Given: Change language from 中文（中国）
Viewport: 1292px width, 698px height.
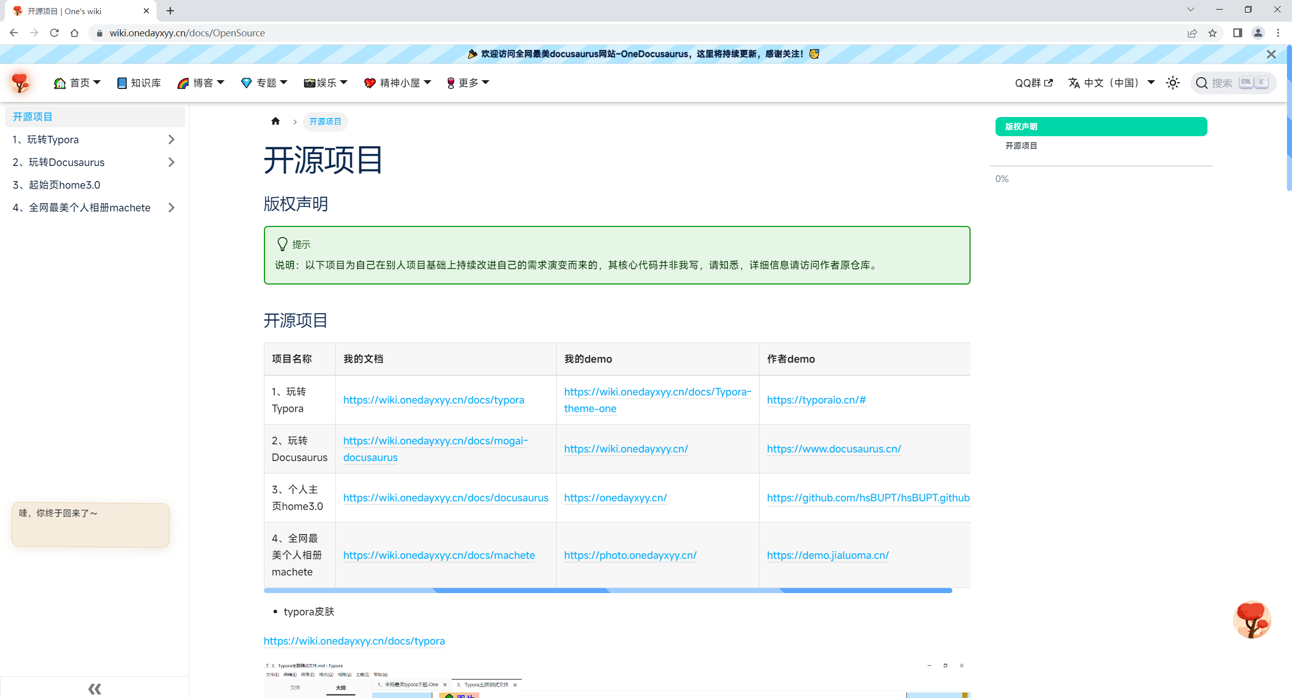Looking at the screenshot, I should point(1111,83).
